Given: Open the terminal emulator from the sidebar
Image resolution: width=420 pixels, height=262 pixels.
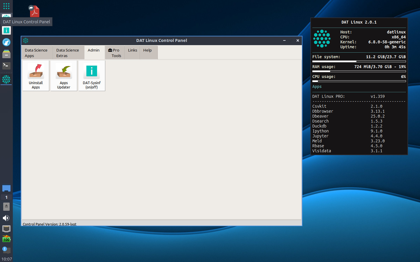Looking at the screenshot, I should pos(6,66).
